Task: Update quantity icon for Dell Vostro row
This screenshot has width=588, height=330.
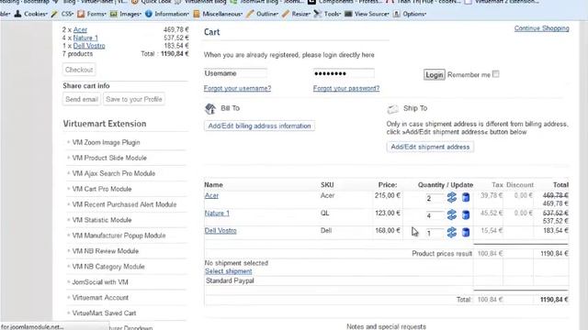Action: (451, 232)
